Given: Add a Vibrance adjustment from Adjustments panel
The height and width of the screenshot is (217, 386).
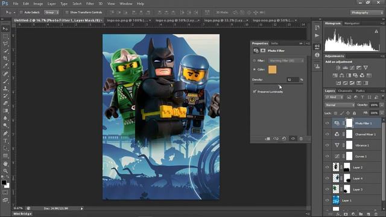Looking at the screenshot, I should (366, 68).
